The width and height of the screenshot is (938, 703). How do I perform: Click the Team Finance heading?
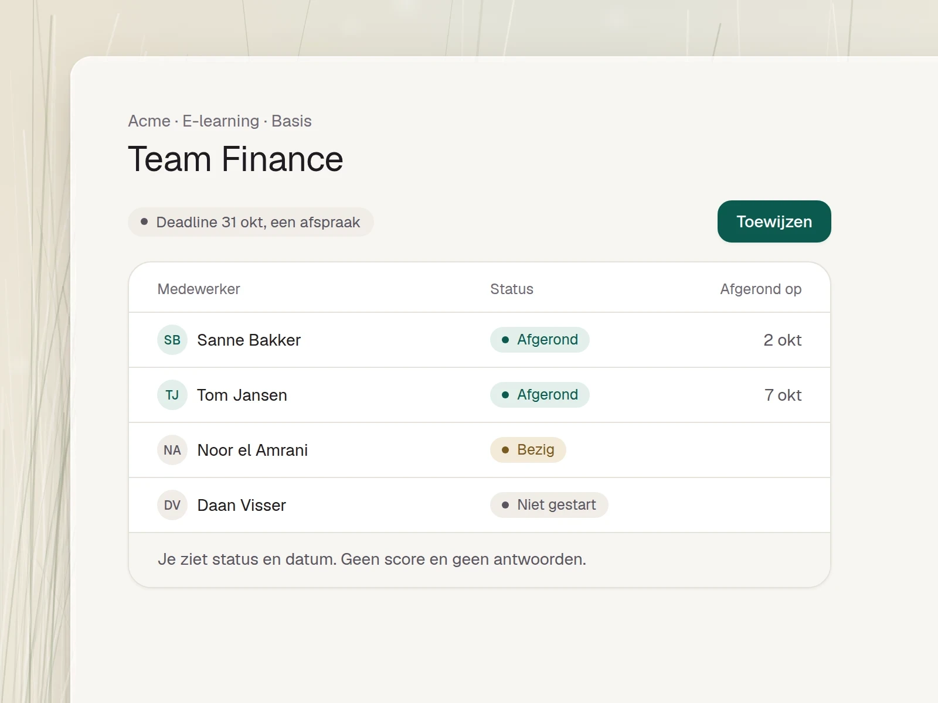pyautogui.click(x=236, y=159)
